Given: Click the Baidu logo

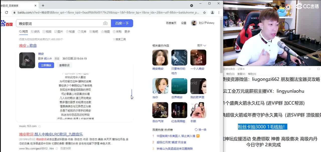Looking at the screenshot, I should pyautogui.click(x=7, y=24).
